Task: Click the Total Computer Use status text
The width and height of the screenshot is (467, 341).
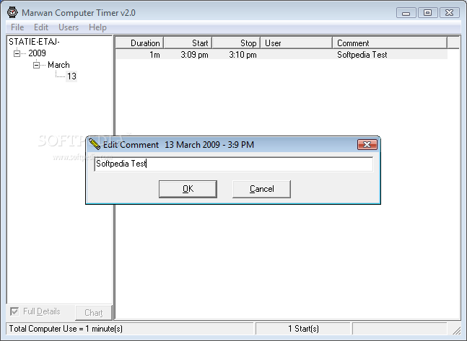Action: 66,329
